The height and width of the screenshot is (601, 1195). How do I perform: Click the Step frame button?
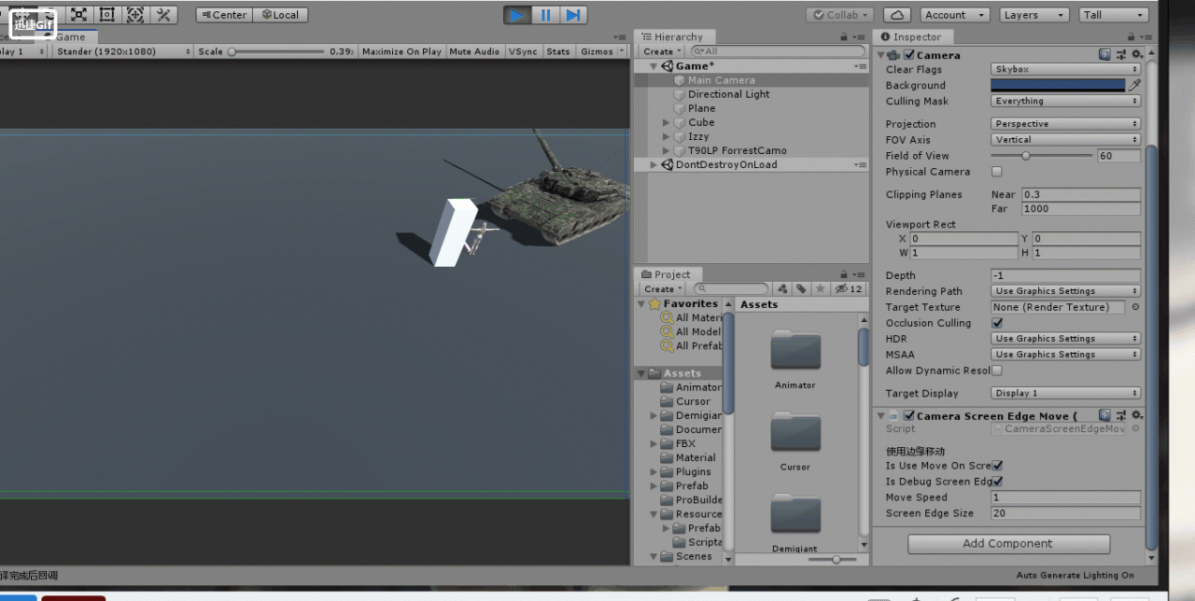click(x=573, y=15)
